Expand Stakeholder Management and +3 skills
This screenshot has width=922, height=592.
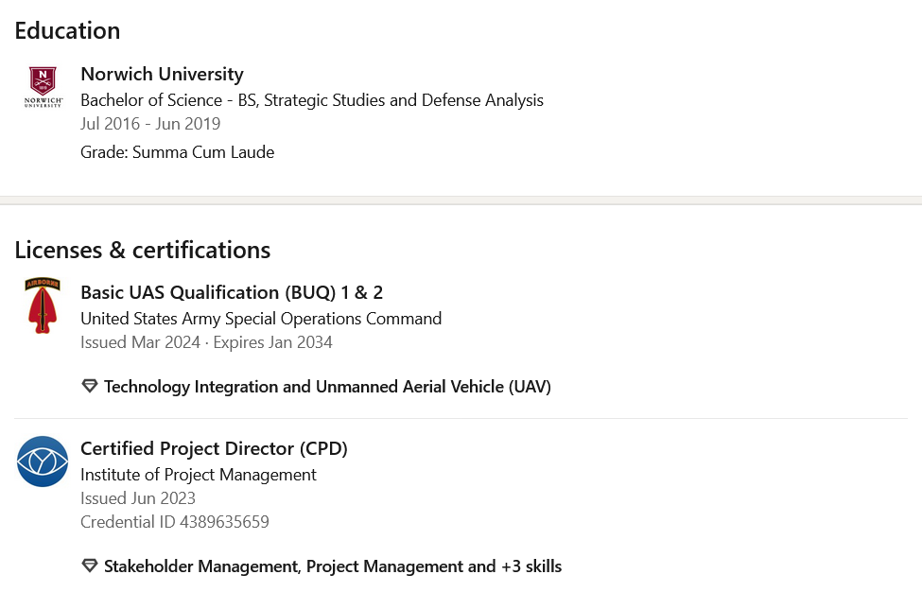pyautogui.click(x=333, y=566)
